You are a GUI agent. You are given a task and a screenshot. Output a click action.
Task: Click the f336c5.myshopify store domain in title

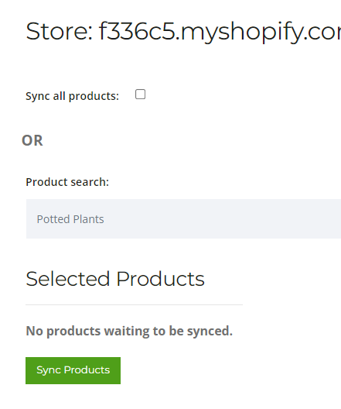tap(220, 33)
